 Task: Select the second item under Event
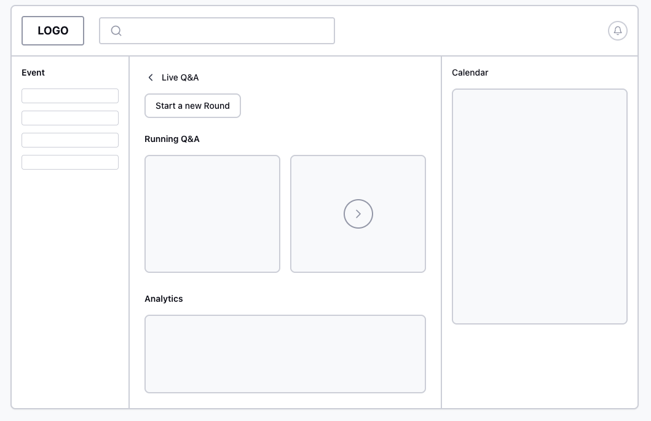click(70, 118)
